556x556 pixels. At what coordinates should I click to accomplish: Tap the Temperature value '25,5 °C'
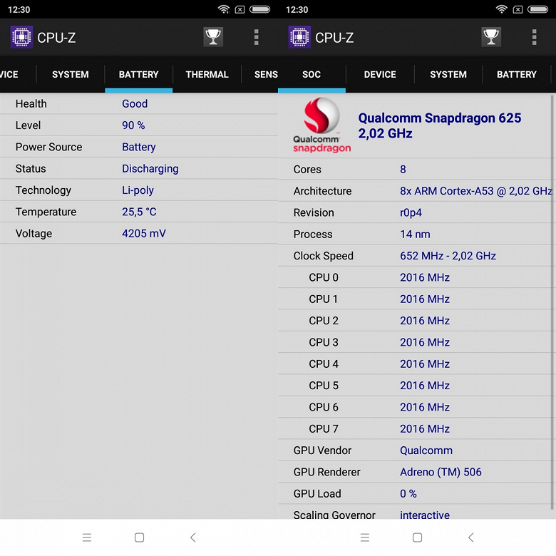139,212
